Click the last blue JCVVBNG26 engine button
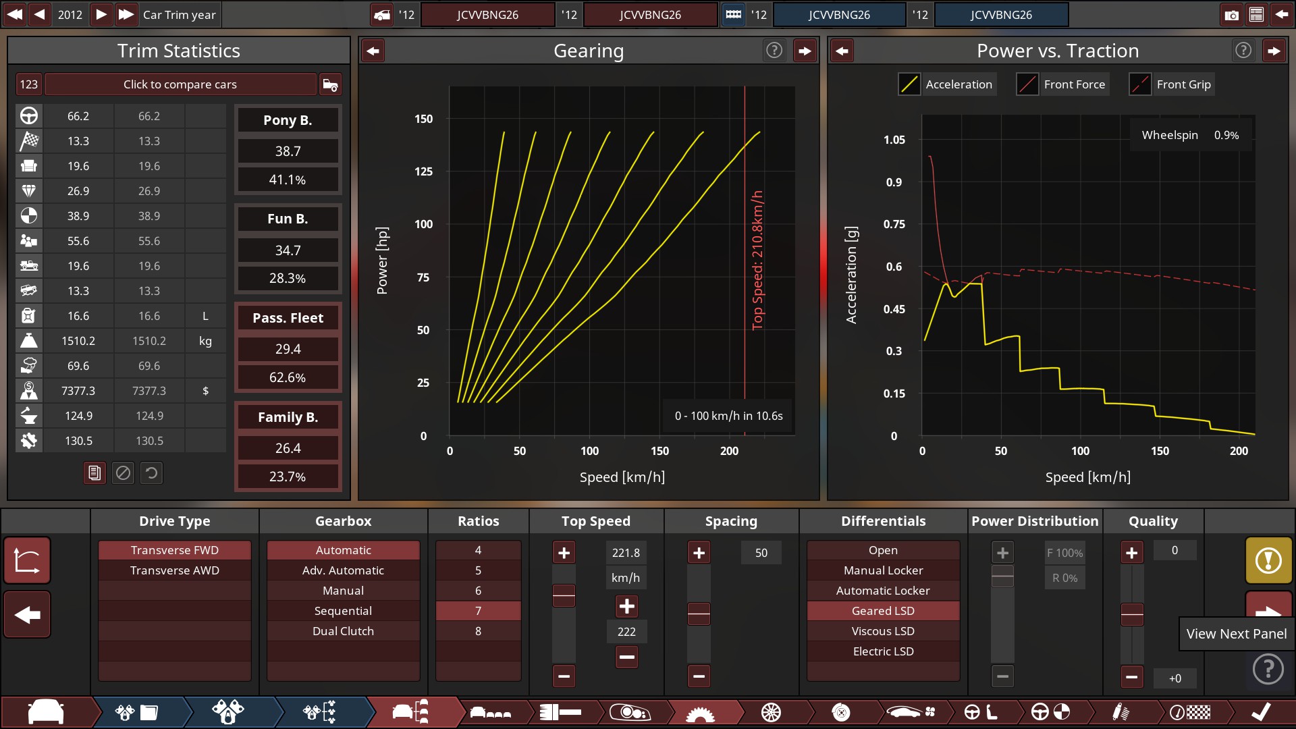This screenshot has width=1296, height=729. click(1001, 15)
